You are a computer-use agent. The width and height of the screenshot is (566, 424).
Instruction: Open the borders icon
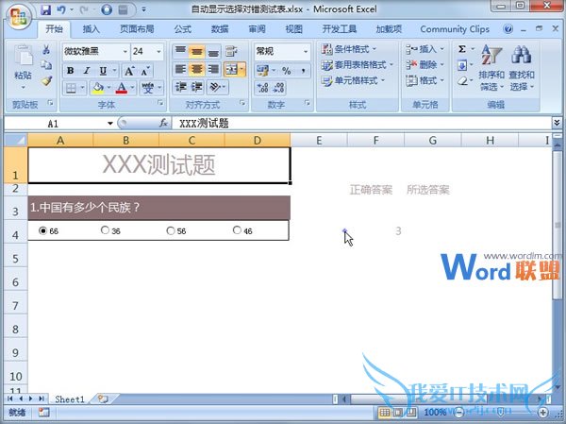pyautogui.click(x=71, y=88)
